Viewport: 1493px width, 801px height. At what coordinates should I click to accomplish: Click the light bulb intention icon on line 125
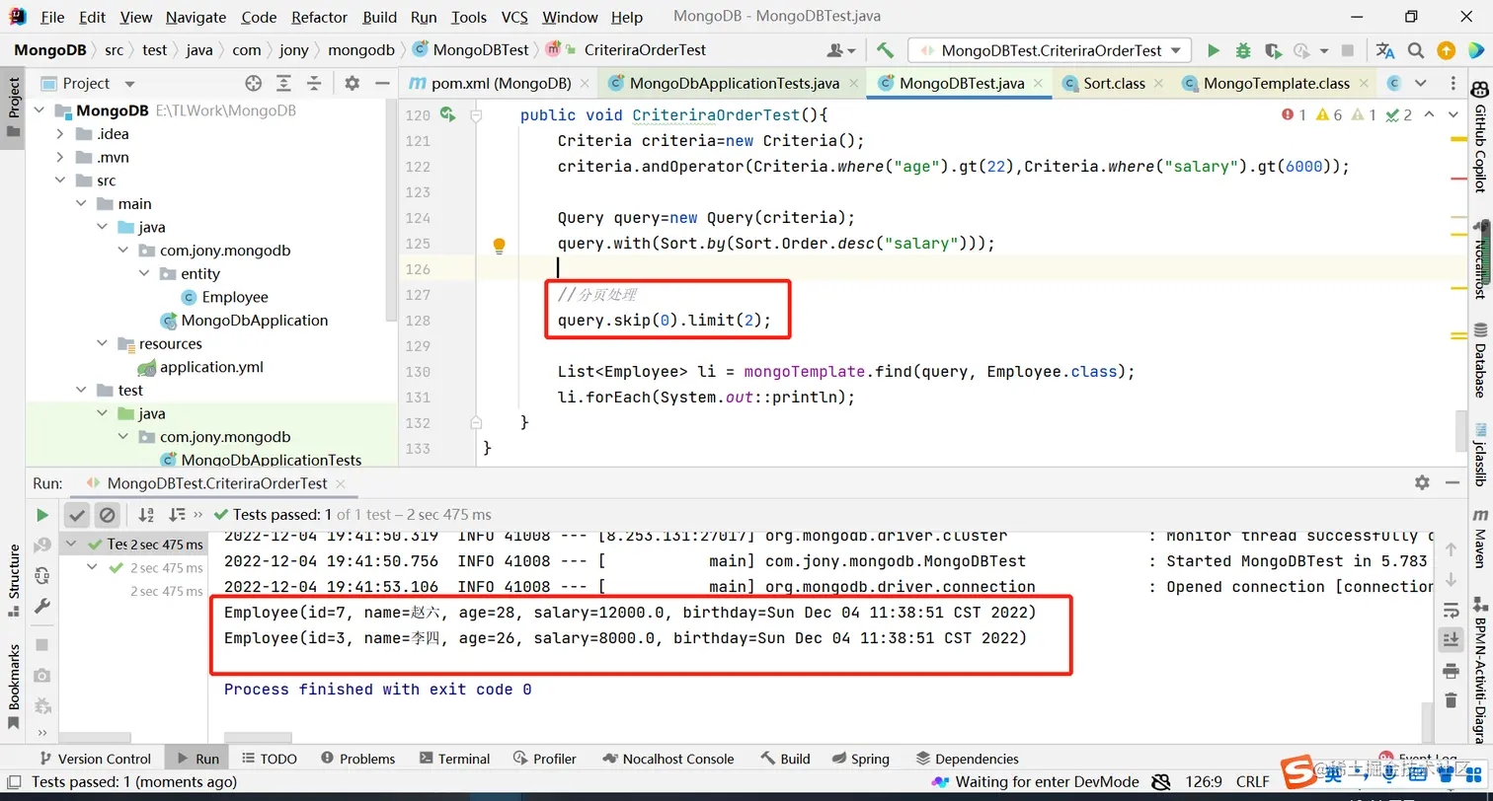pos(499,244)
